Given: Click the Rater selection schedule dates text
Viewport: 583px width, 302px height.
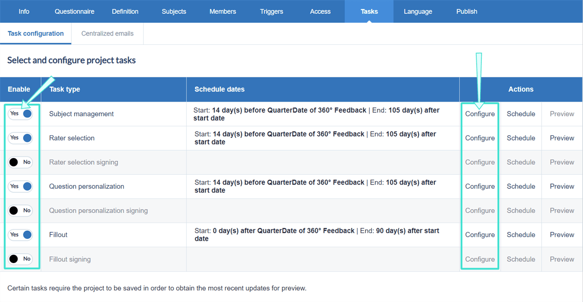Looking at the screenshot, I should point(315,138).
